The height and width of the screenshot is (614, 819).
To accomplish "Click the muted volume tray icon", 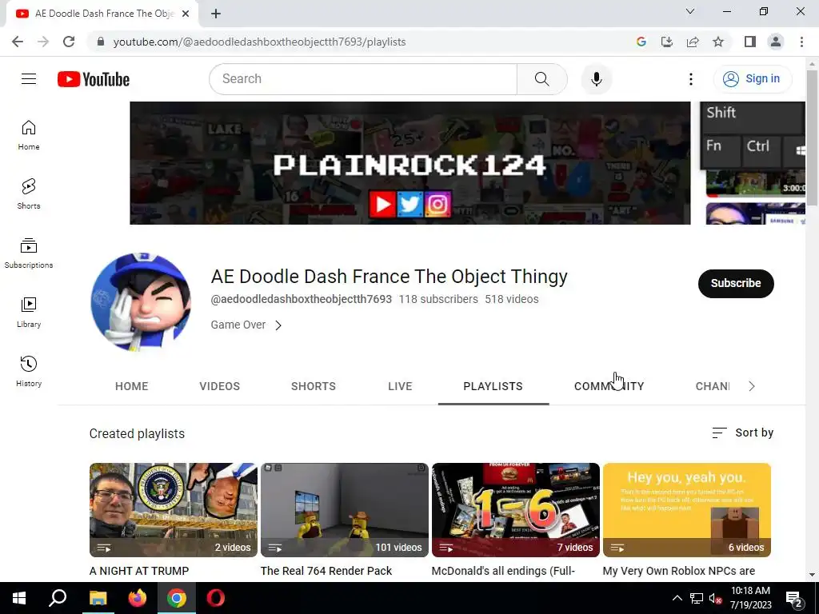I will tap(716, 598).
